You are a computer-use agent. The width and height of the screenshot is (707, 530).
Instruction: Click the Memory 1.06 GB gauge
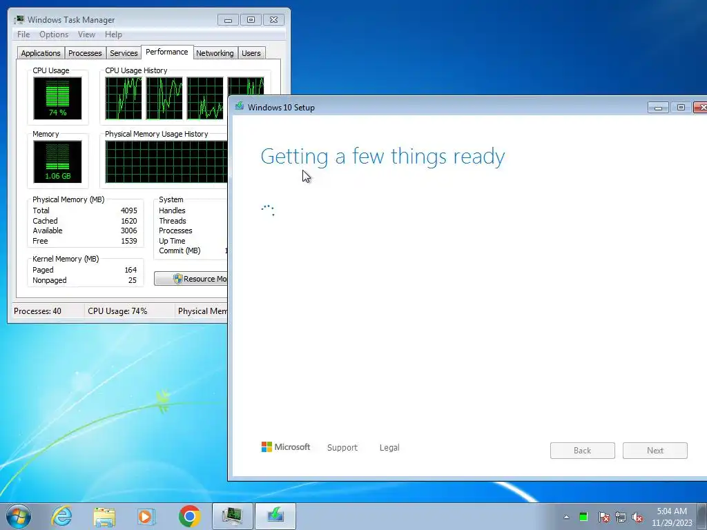(57, 161)
